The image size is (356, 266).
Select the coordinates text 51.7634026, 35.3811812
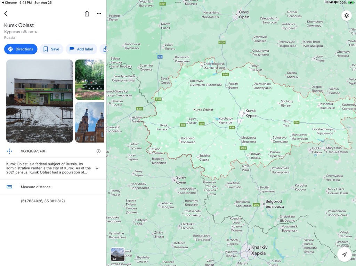pyautogui.click(x=43, y=201)
